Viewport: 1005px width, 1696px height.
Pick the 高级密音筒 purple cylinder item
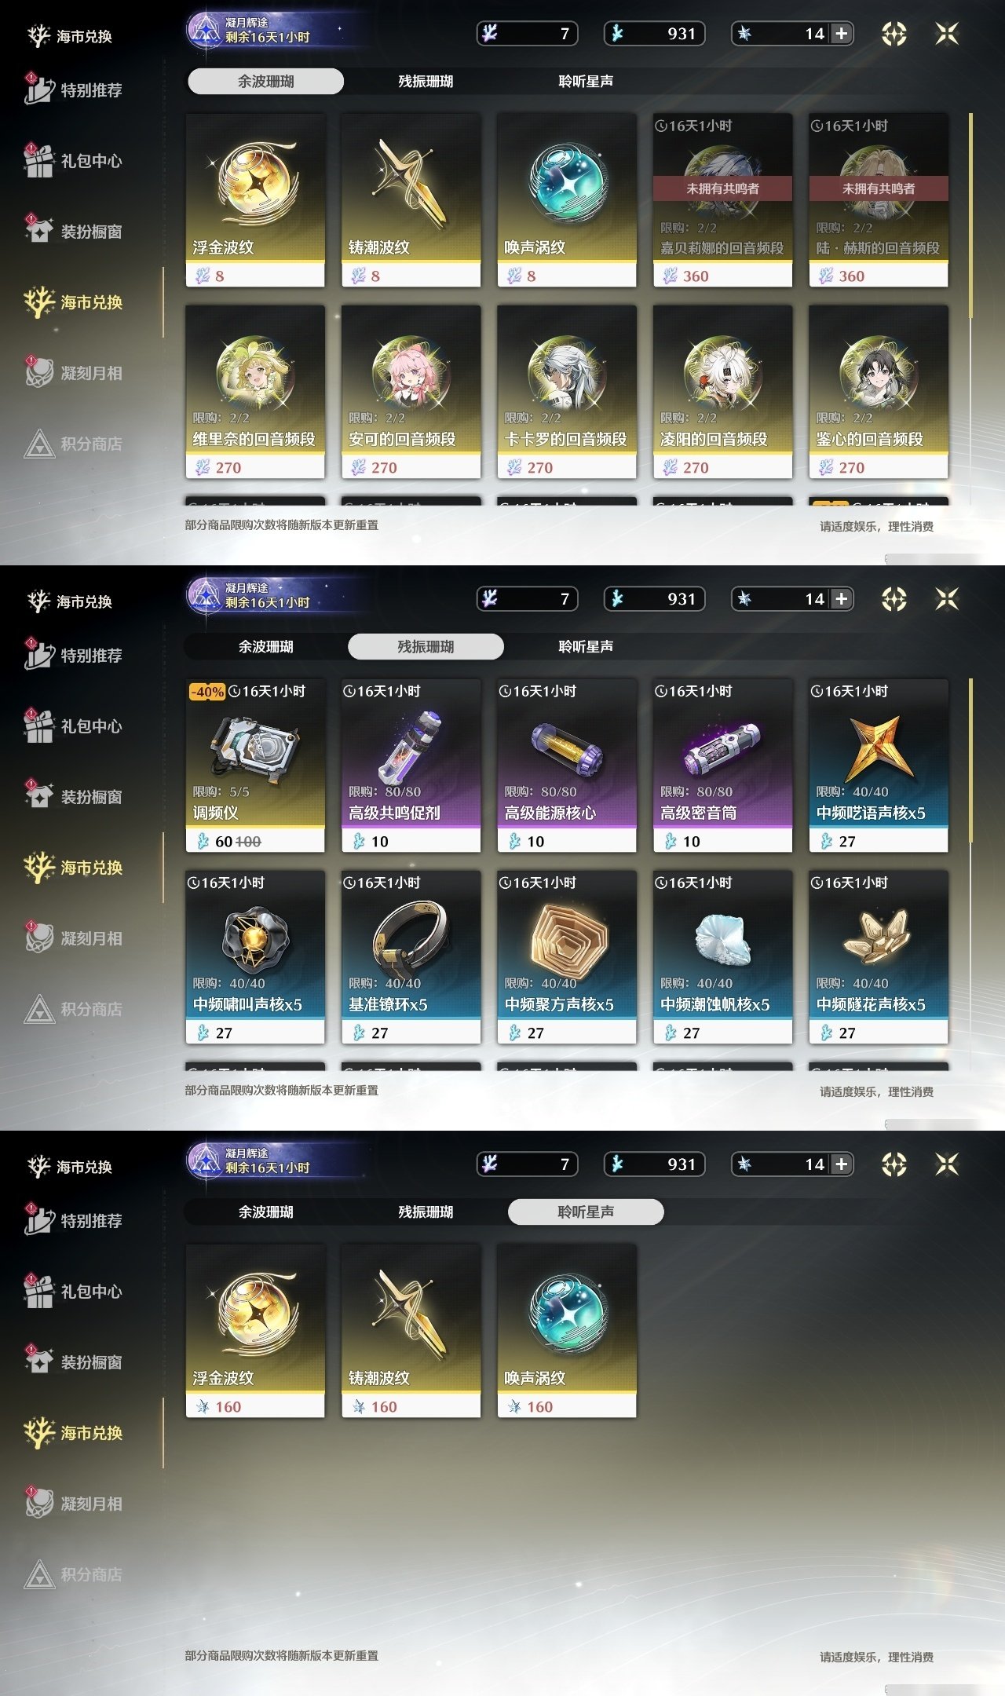click(x=722, y=766)
